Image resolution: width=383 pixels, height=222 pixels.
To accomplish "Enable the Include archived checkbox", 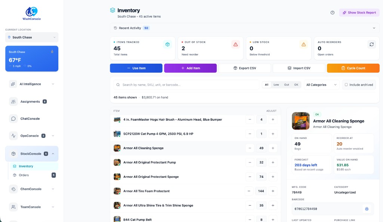I will point(346,85).
